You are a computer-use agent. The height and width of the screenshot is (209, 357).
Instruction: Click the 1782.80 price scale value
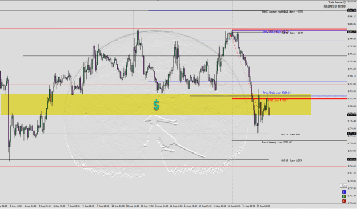352,99
